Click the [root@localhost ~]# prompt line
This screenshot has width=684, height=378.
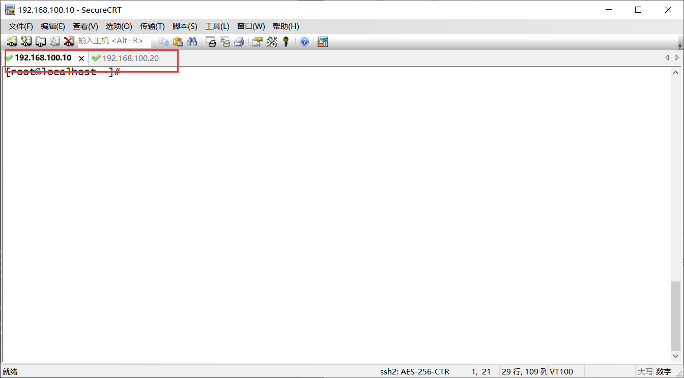63,72
